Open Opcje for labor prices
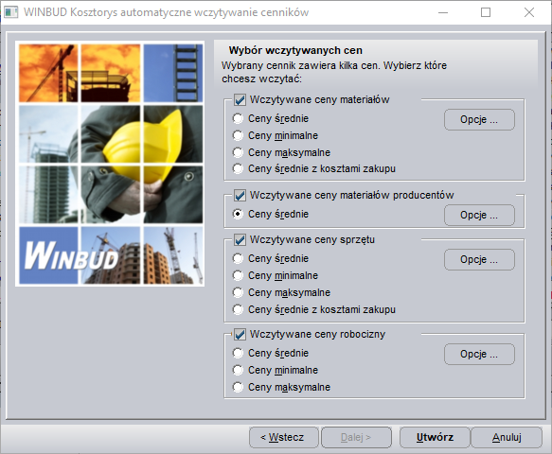This screenshot has width=552, height=454. (479, 354)
